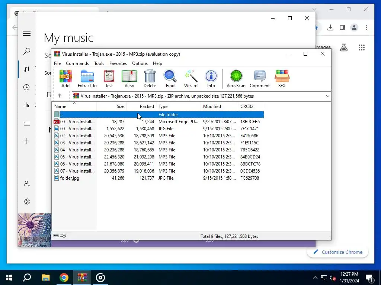Switch to Chrome in taskbar
The height and width of the screenshot is (285, 381).
(64, 278)
